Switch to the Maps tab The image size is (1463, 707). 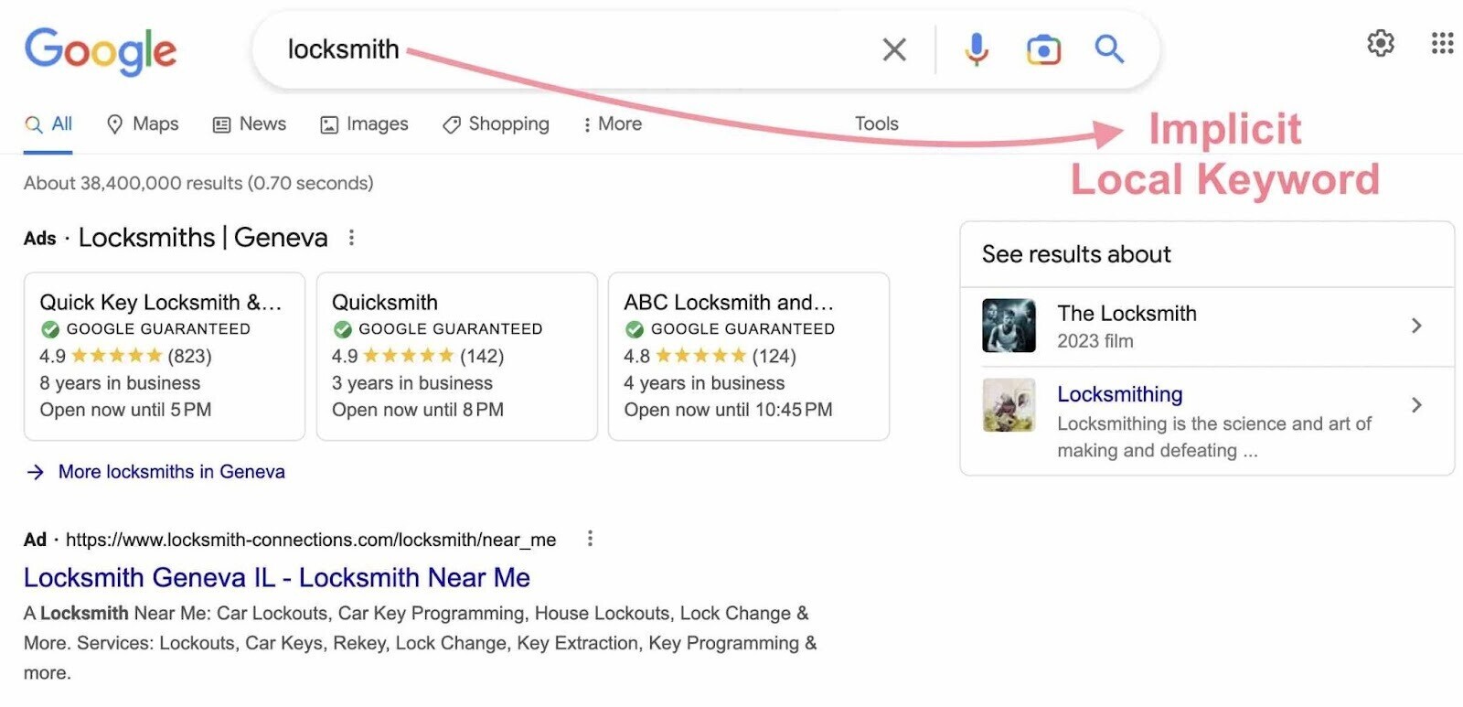coord(143,124)
